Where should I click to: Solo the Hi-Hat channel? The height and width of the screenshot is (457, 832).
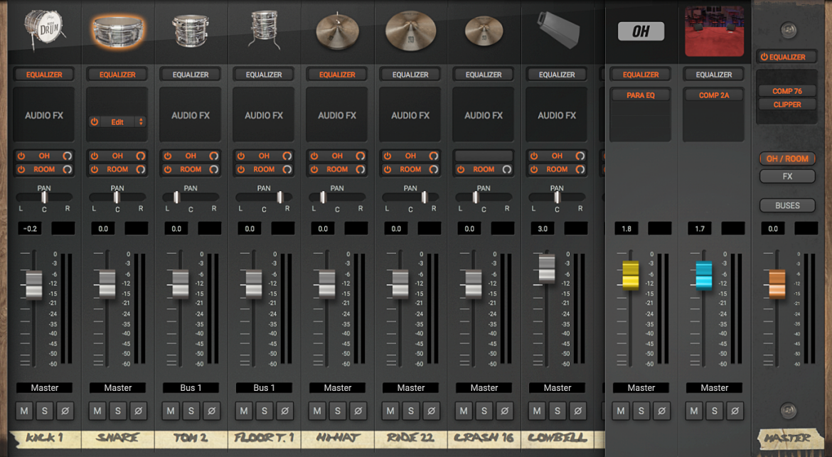338,411
